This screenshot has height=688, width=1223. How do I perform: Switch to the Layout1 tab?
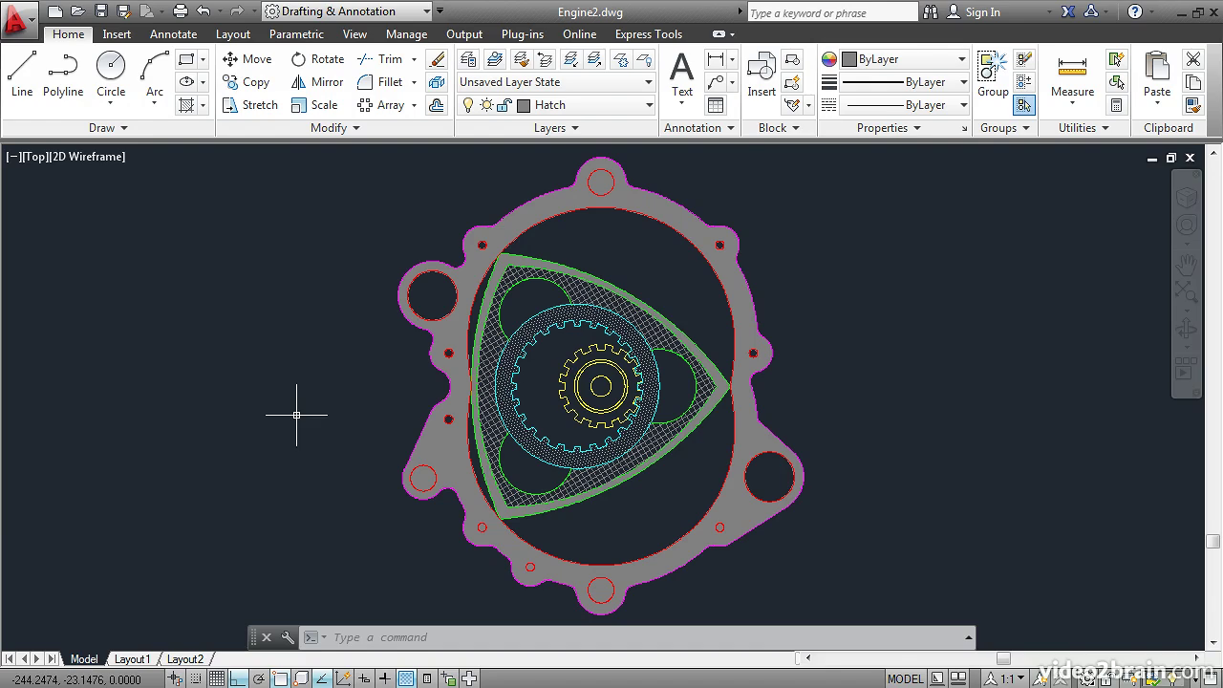click(132, 659)
